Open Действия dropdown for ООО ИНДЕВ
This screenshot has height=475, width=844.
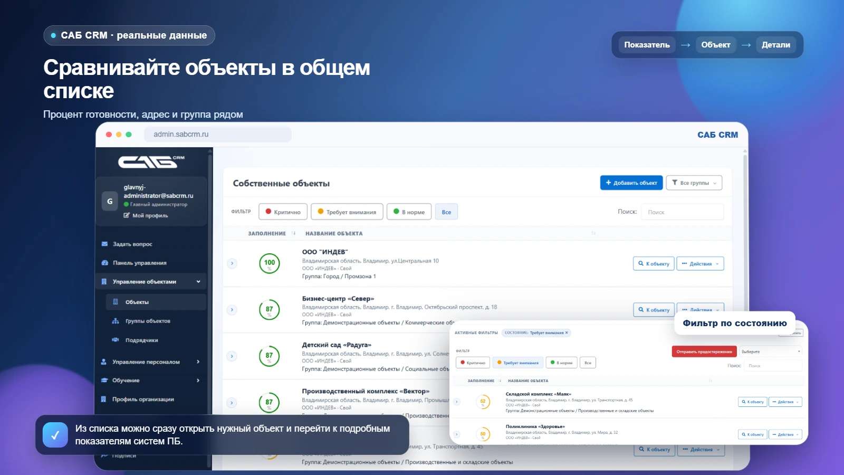(x=701, y=263)
